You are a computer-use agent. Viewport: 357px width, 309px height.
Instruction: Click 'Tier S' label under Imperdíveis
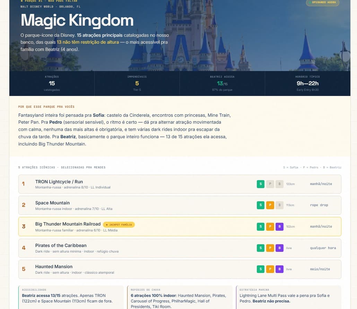(137, 90)
